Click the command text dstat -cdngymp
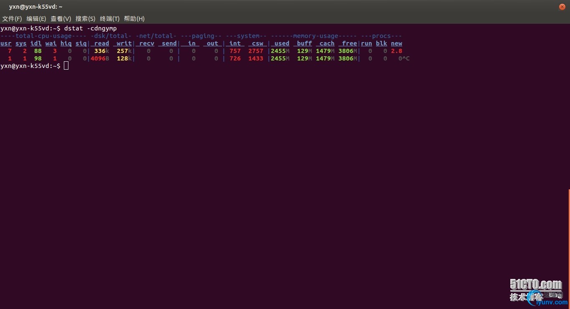 91,28
